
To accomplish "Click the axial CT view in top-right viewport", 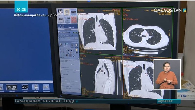I will [146, 35].
